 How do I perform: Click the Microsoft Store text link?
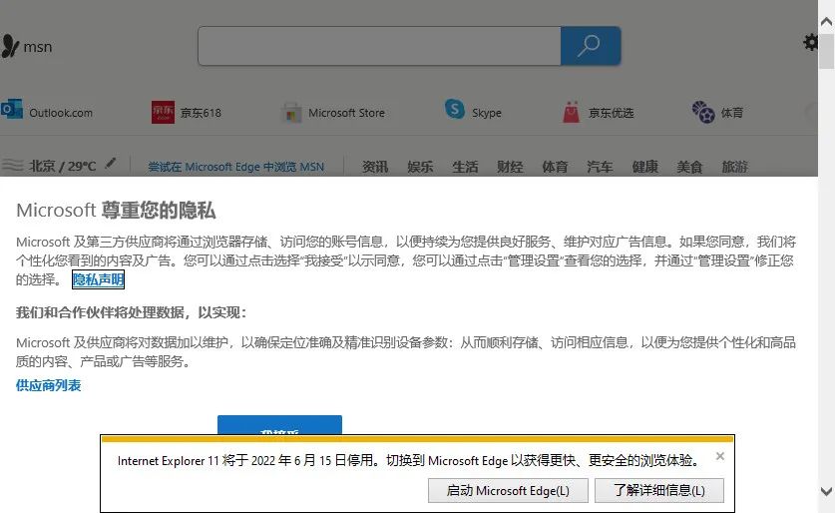point(347,113)
